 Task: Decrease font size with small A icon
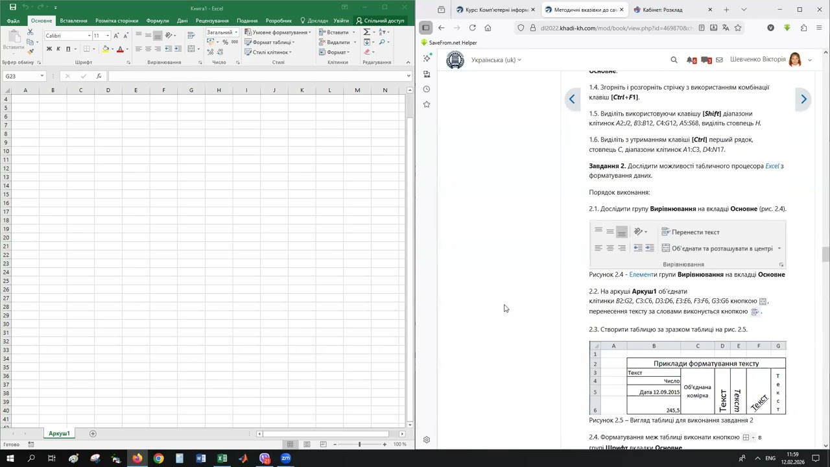tap(125, 36)
